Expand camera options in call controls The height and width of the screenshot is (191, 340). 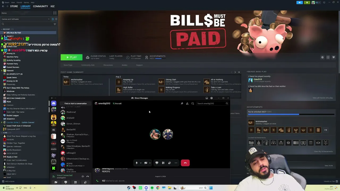click(150, 163)
